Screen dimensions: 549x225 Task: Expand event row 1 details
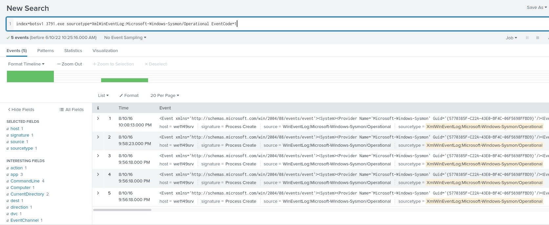click(x=98, y=118)
